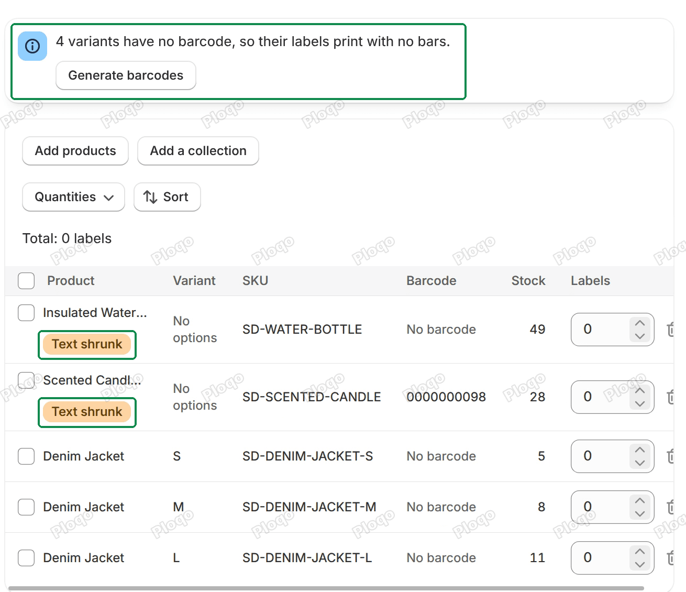Select the Insulated Water Bottle row checkbox
The width and height of the screenshot is (686, 592).
point(26,313)
